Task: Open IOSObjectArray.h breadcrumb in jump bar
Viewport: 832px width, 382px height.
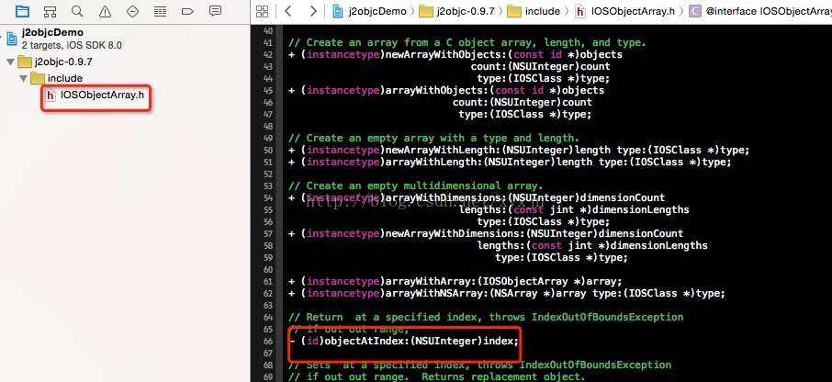Action: pyautogui.click(x=625, y=11)
